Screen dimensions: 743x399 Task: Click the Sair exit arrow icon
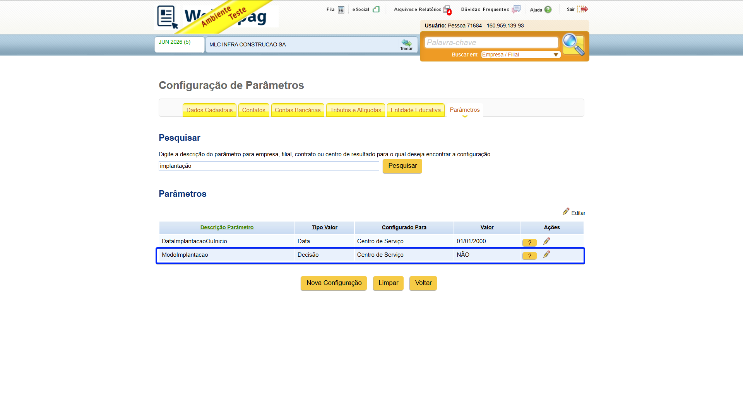[582, 9]
